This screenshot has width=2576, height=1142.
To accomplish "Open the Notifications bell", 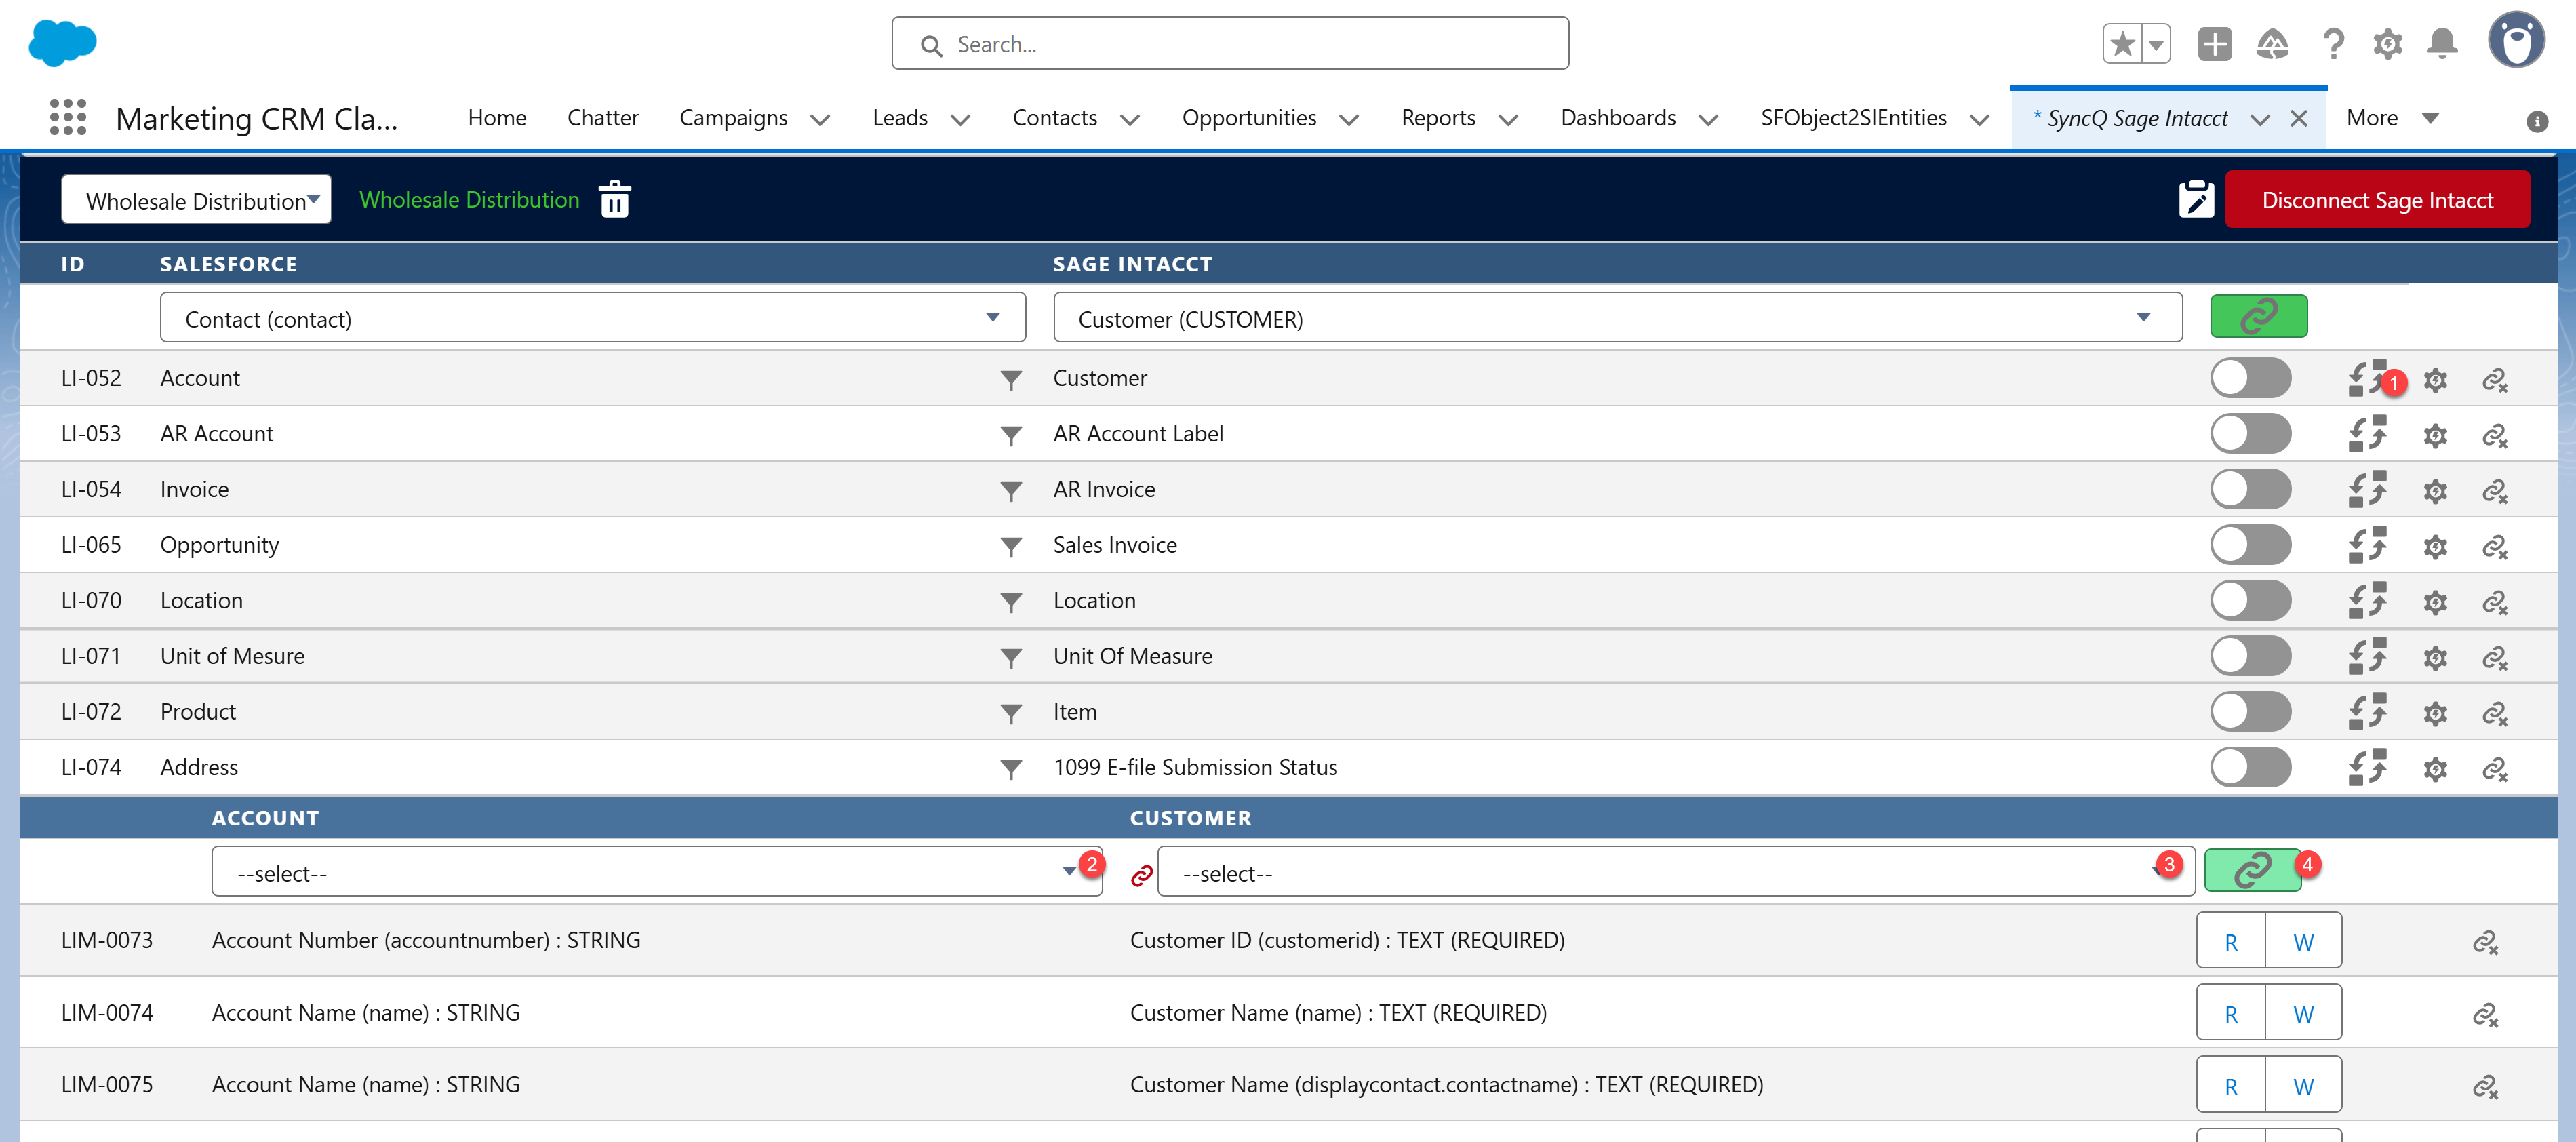I will pos(2442,44).
